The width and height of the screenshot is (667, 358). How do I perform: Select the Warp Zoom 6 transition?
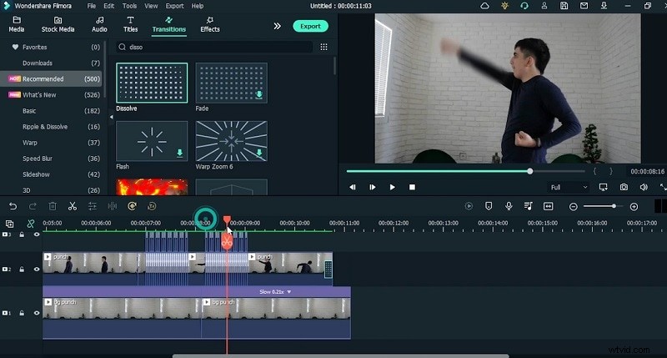coord(232,141)
